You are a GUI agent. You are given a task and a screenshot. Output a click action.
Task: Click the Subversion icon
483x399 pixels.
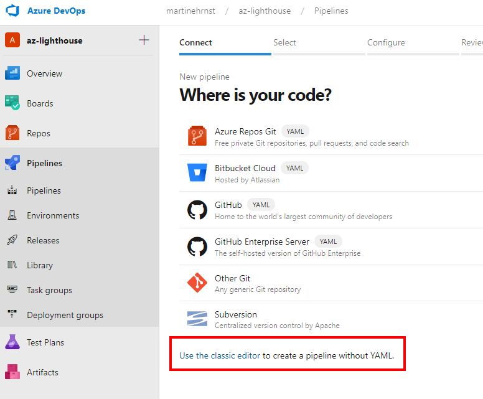point(197,319)
